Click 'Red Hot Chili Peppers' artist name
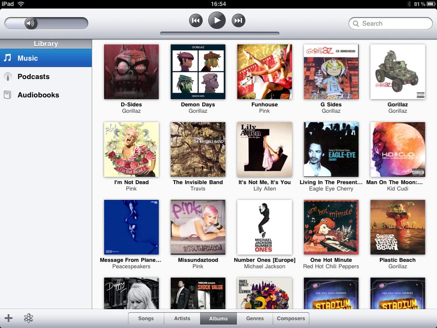The image size is (437, 328). (x=331, y=266)
